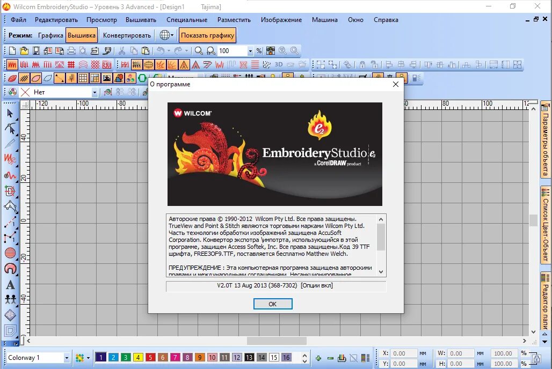Switch to Графика mode
Screen dimensions: 552x369
click(50, 35)
